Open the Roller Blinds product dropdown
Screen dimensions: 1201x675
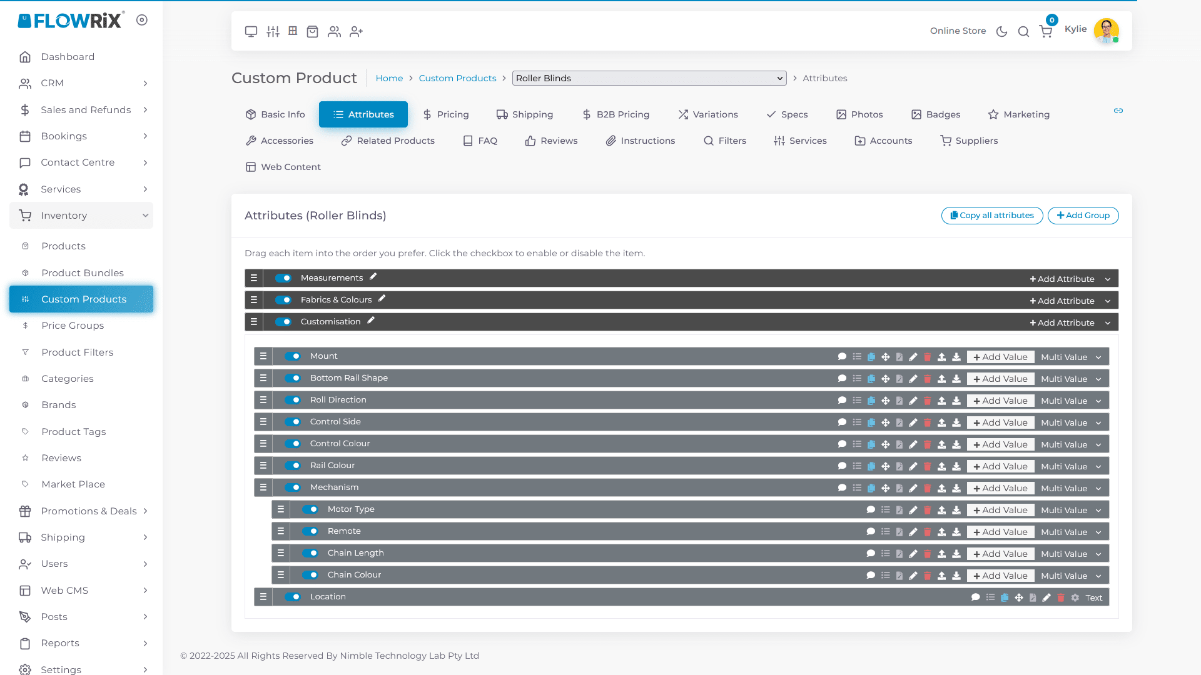(x=649, y=78)
